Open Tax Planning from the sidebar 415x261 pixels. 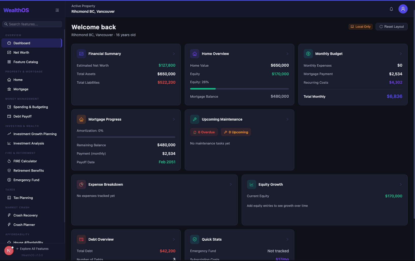[23, 198]
